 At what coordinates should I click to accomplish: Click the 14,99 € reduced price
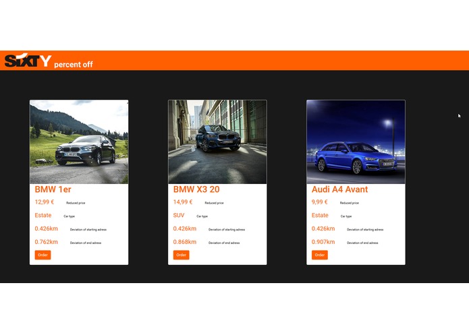(183, 202)
